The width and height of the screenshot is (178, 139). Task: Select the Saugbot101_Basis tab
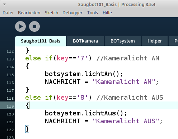(41, 41)
